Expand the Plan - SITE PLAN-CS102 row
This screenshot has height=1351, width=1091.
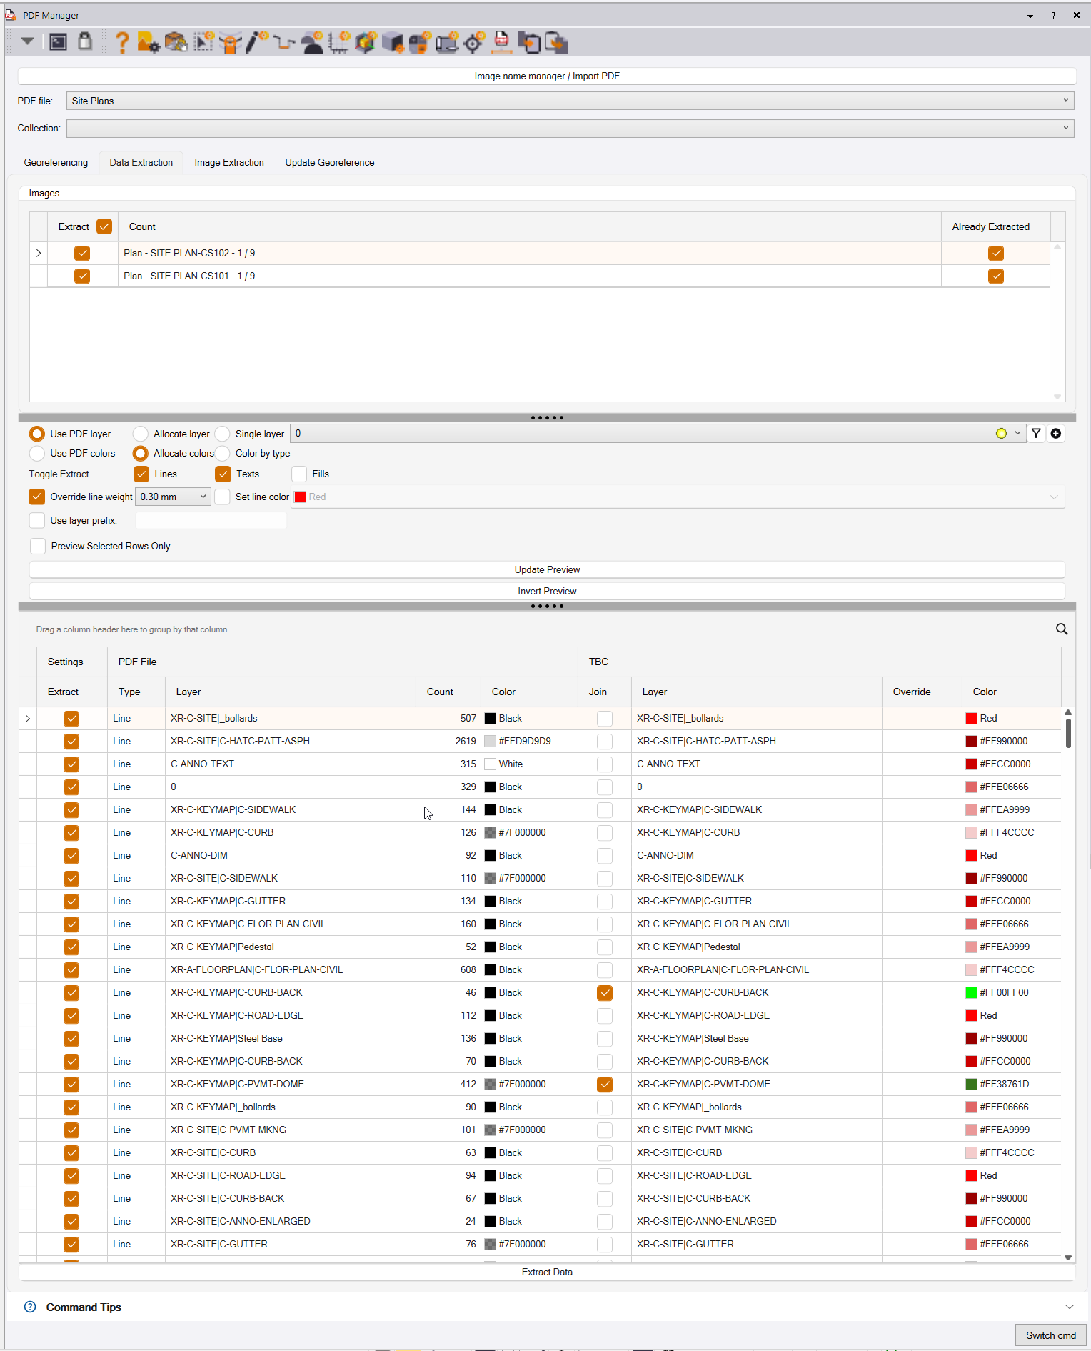[39, 254]
